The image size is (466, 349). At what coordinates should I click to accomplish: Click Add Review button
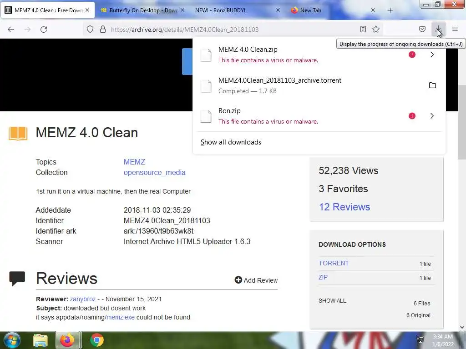click(256, 280)
